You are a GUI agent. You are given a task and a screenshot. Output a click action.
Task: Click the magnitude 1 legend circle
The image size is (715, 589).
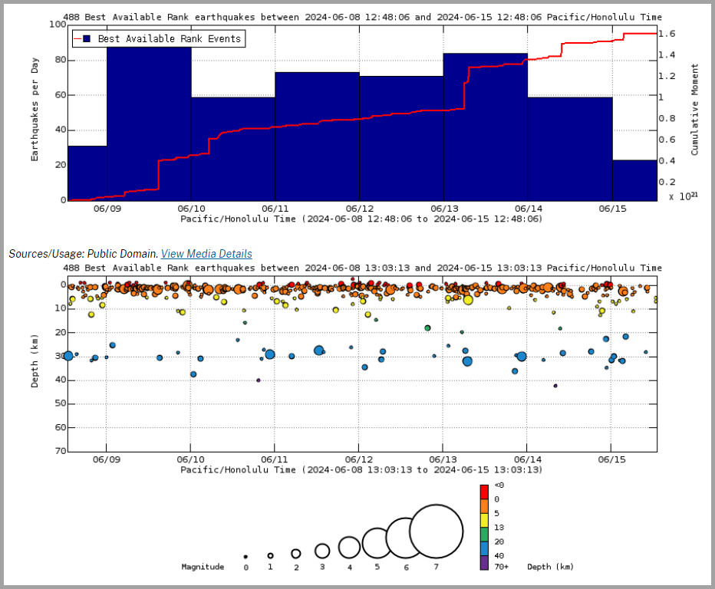[270, 556]
